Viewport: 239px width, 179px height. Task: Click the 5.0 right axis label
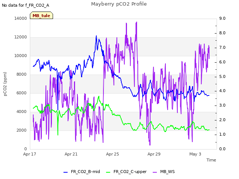click(222, 76)
